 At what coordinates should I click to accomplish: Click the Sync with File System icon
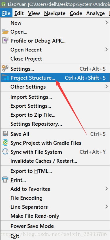click(5, 152)
